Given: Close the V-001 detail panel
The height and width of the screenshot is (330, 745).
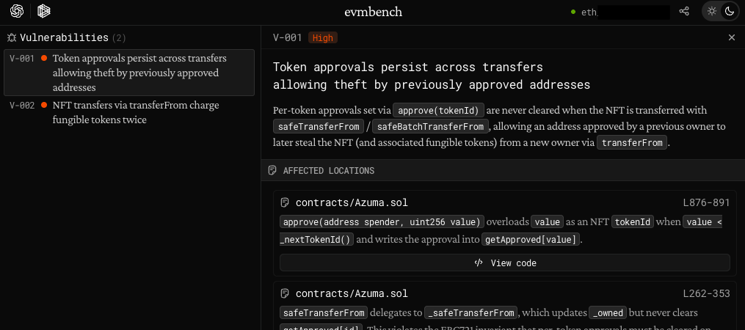Looking at the screenshot, I should 731,37.
